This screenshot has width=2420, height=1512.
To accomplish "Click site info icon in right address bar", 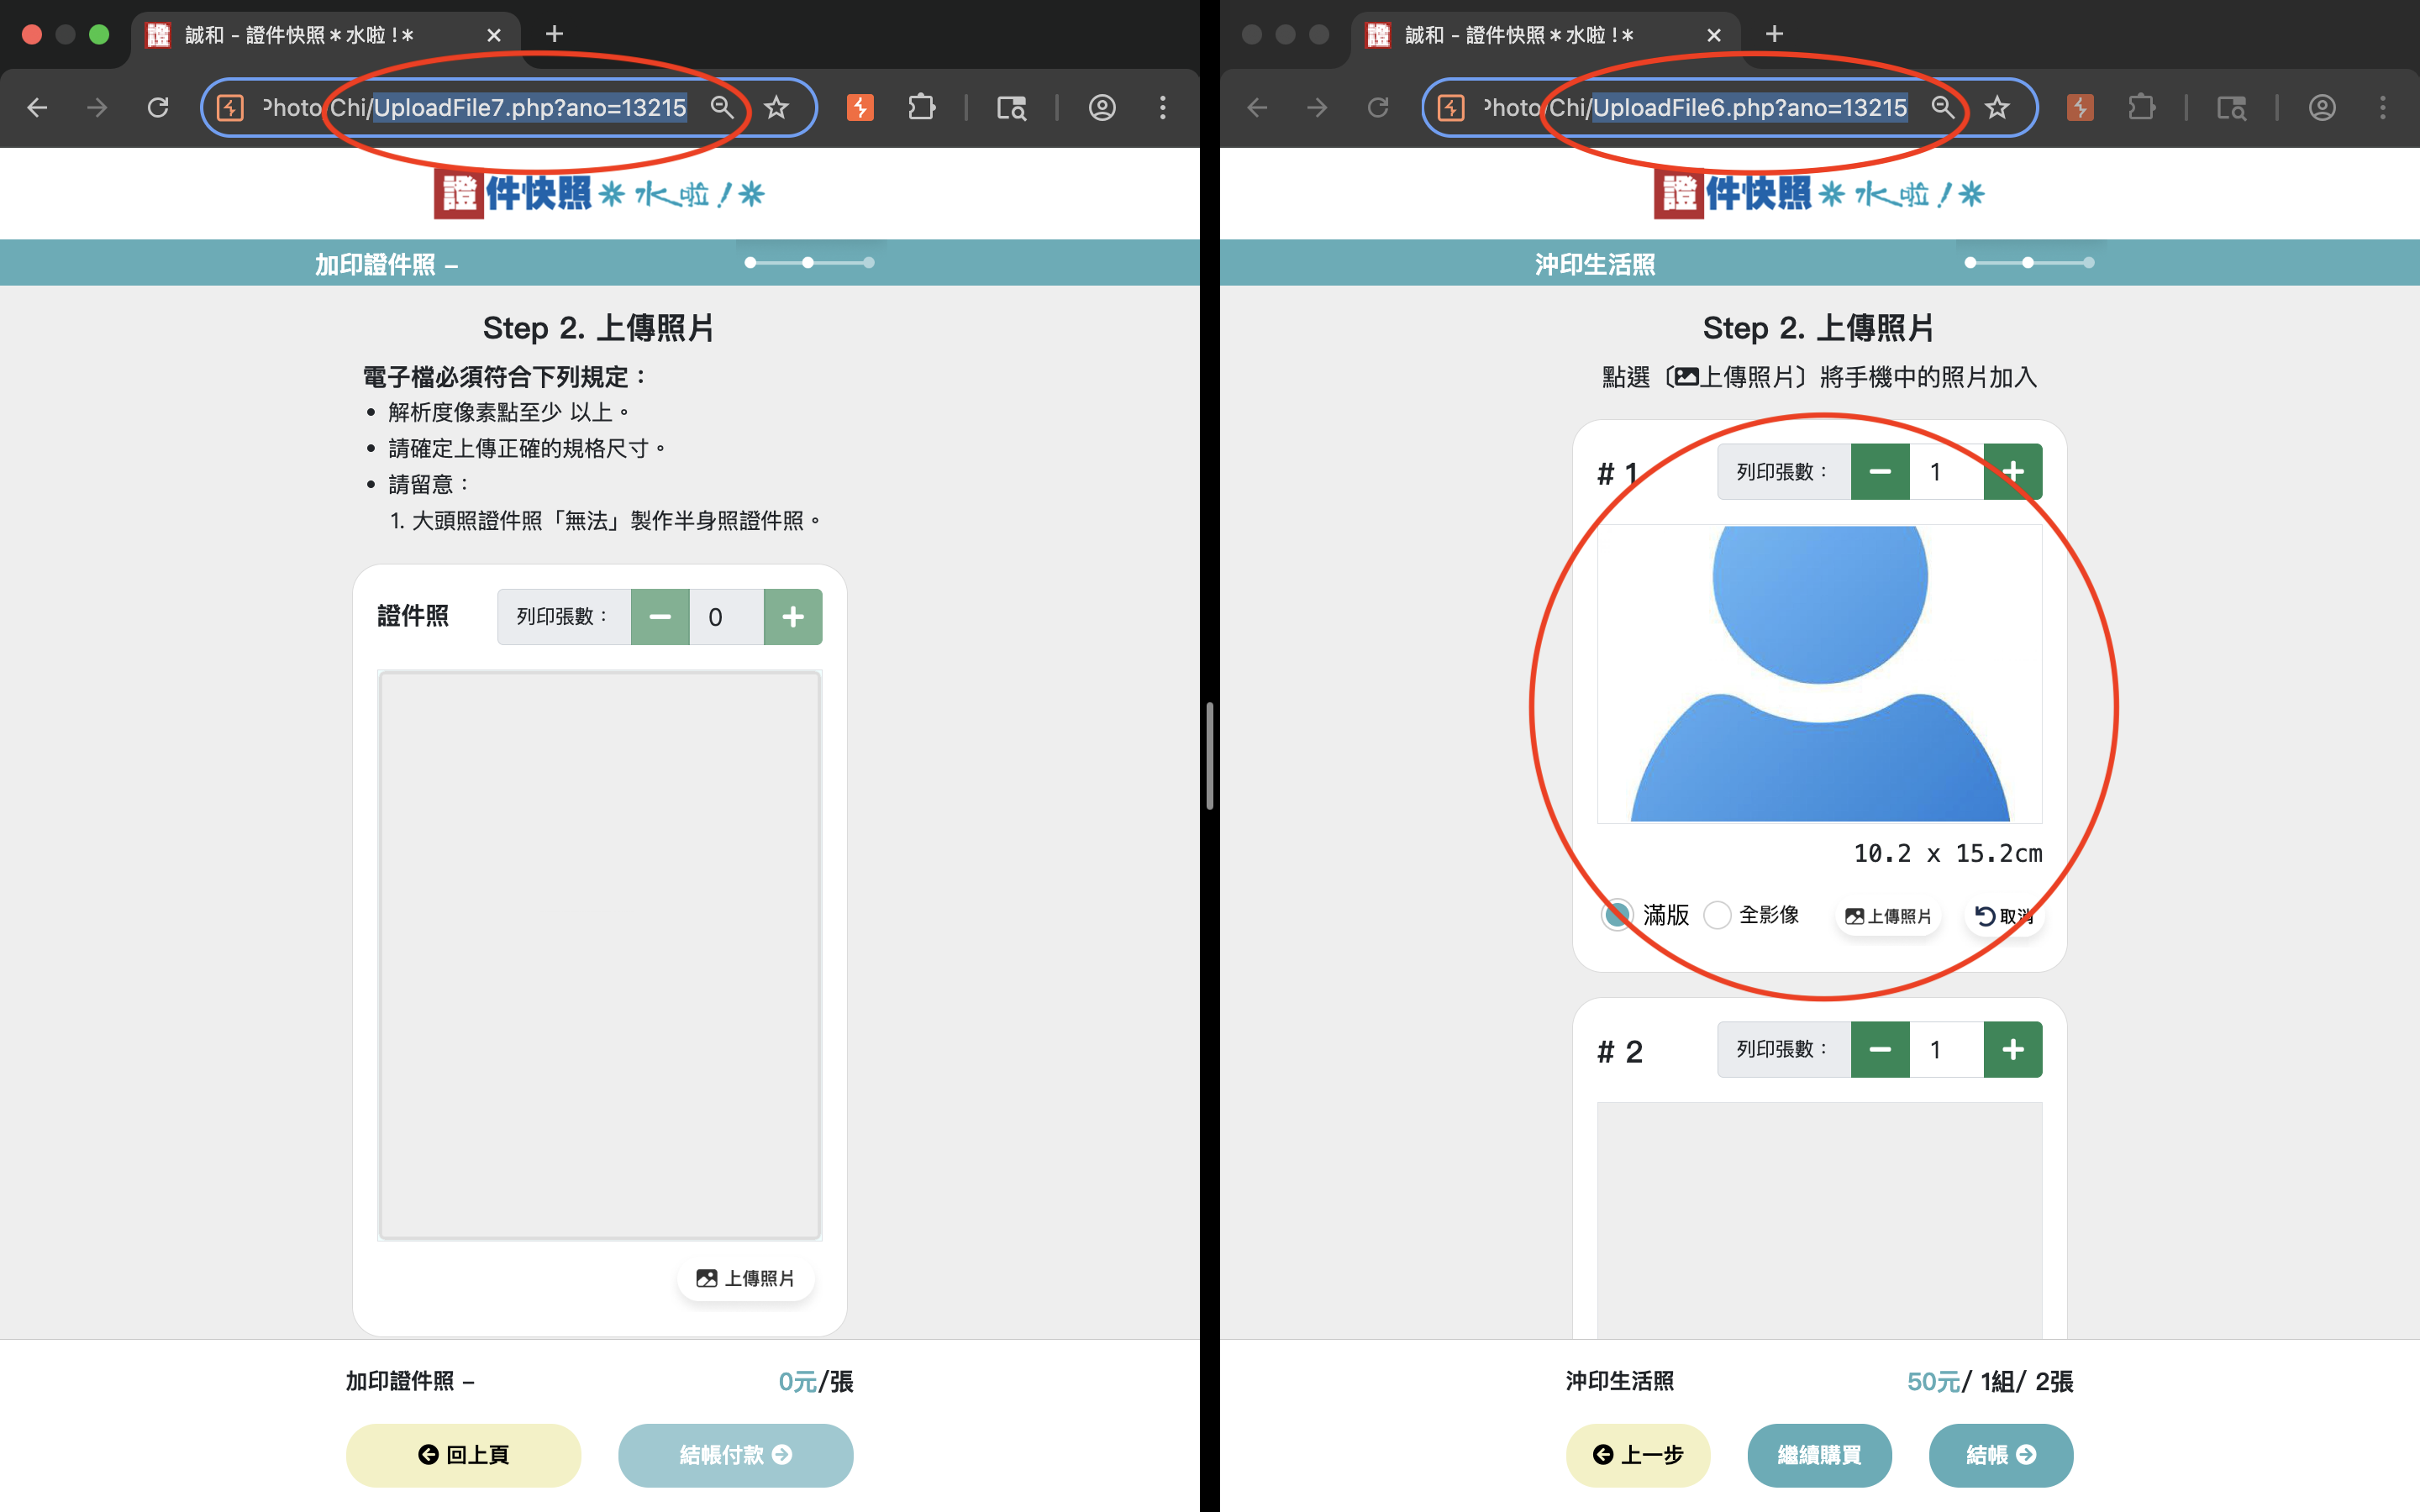I will pyautogui.click(x=1451, y=107).
